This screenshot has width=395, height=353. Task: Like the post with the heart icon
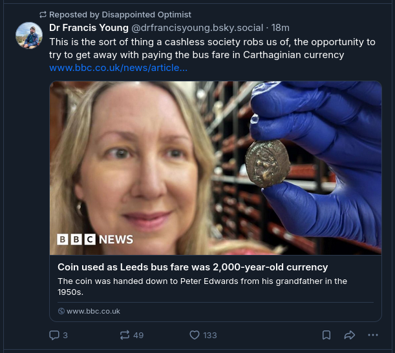point(195,335)
